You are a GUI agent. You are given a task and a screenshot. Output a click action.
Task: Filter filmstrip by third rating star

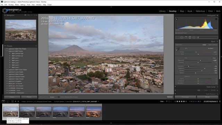click(x=181, y=101)
